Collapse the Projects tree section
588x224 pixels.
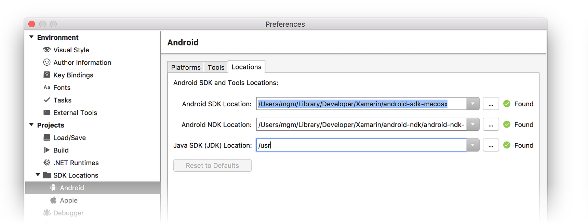point(31,125)
